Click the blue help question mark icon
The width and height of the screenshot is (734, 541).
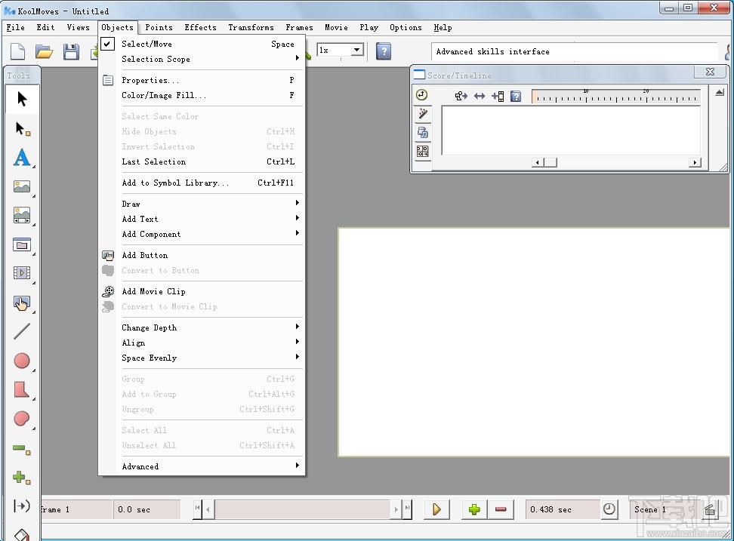point(384,51)
